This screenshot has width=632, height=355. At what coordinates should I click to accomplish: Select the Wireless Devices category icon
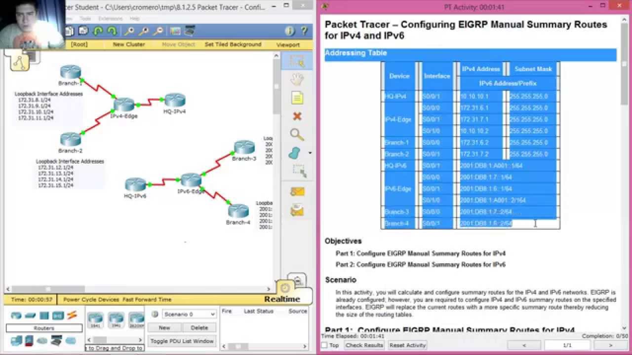pos(58,316)
